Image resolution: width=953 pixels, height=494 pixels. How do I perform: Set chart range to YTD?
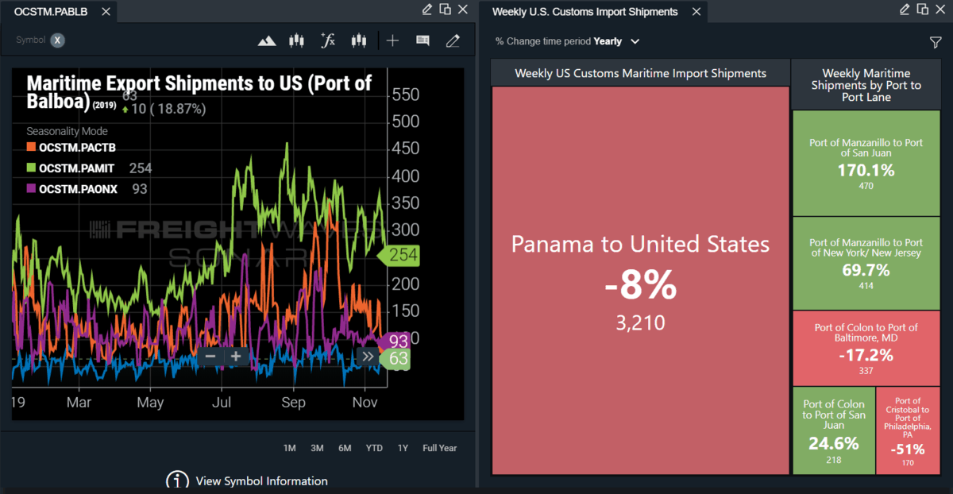(x=374, y=448)
